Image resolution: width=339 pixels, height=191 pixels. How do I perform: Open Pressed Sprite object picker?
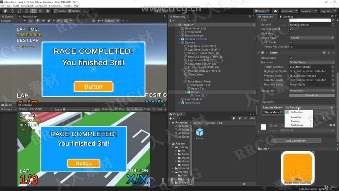tap(333, 76)
